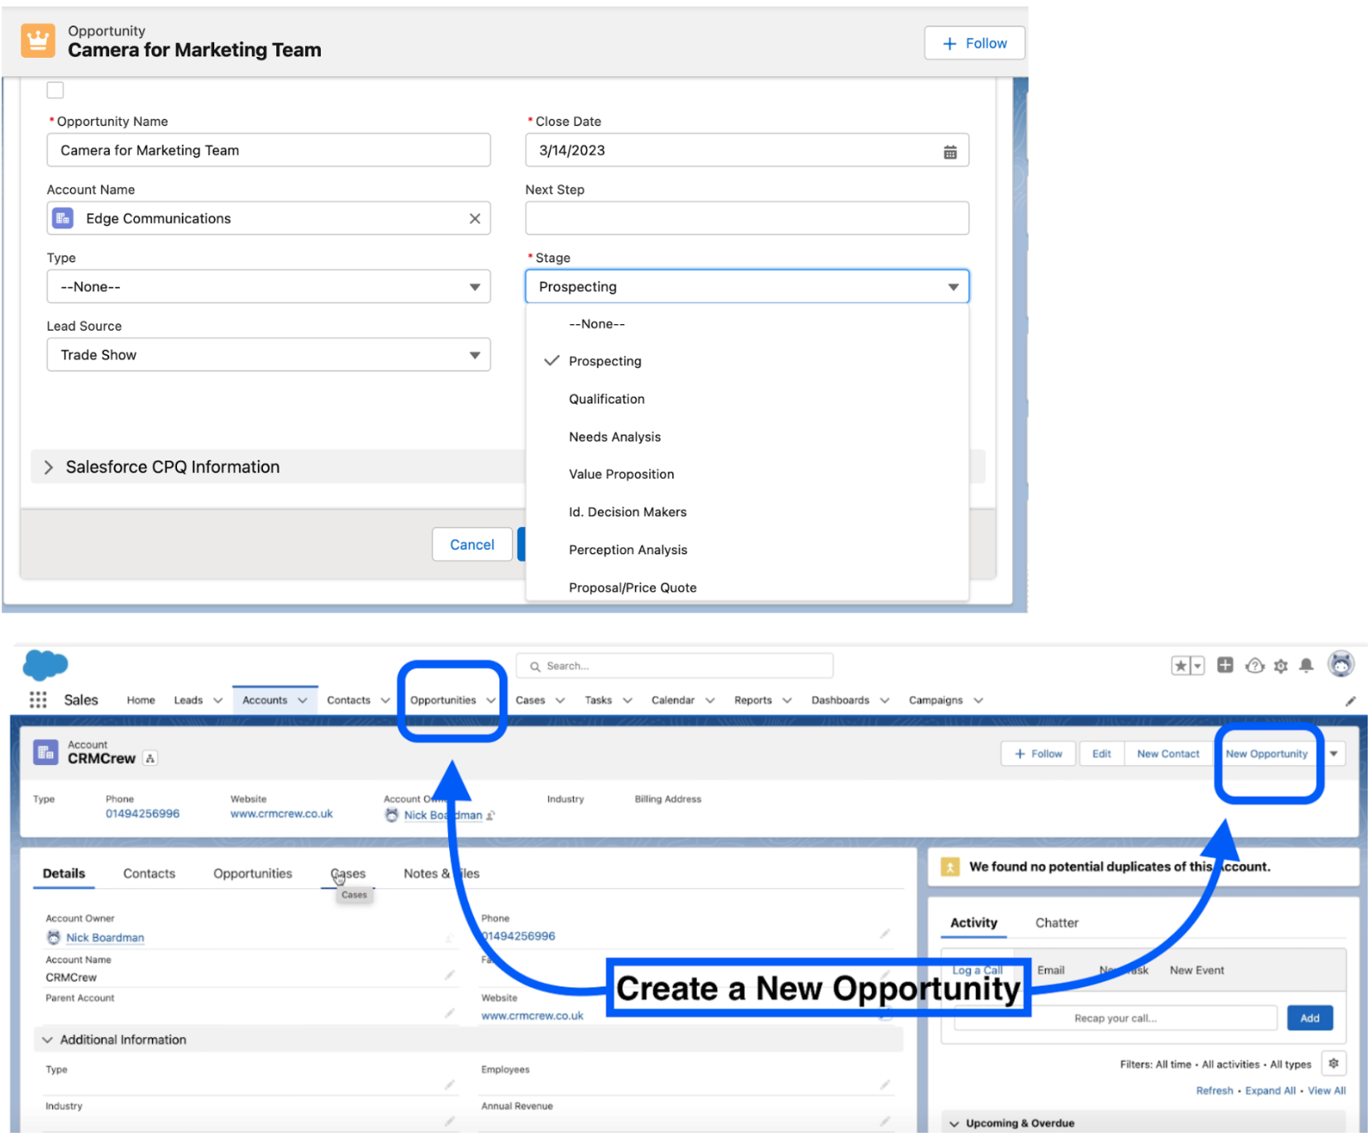Open the Help icon in the header

tap(1255, 666)
